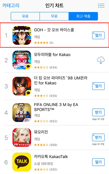
Task: Click 열기 button for KakaoTalk
Action: click(98, 162)
